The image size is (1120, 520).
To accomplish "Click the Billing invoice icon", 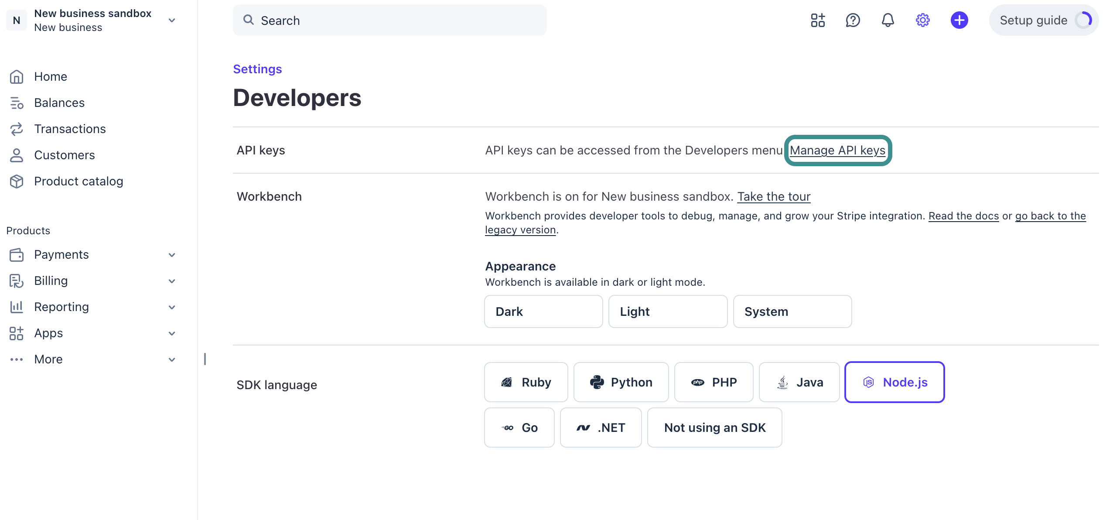I will click(x=17, y=281).
